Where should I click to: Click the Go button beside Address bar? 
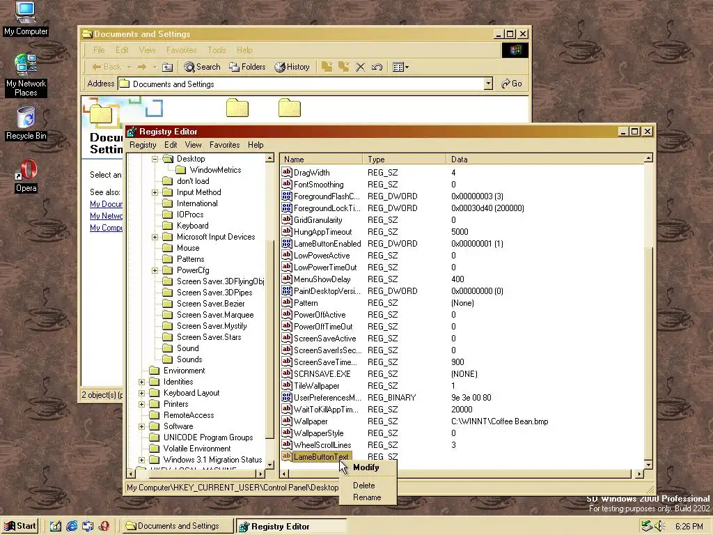click(512, 84)
